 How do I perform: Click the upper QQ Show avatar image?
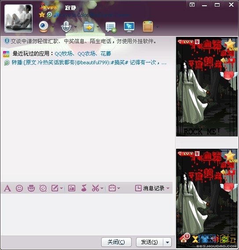[x=207, y=87]
